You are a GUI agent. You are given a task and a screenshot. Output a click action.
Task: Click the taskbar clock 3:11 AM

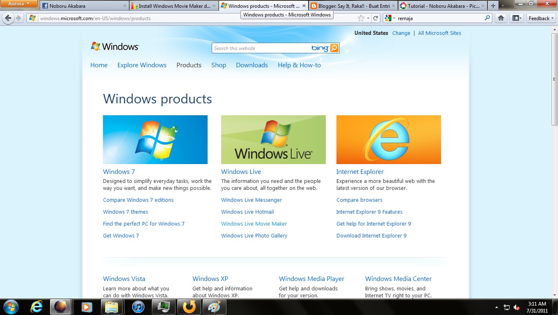(537, 304)
